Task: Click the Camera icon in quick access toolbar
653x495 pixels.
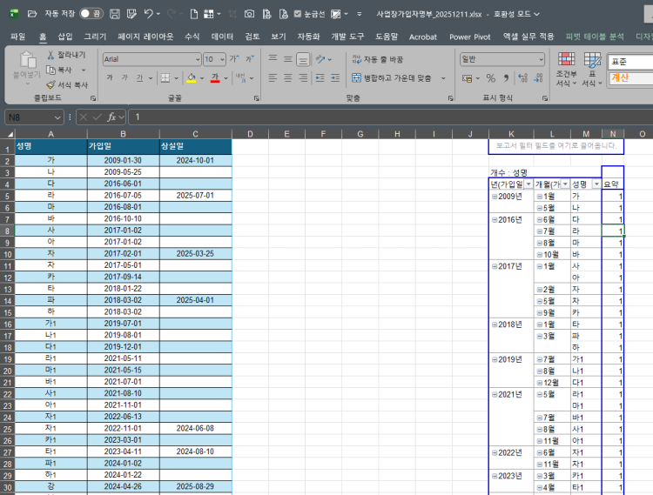Action: 249,14
